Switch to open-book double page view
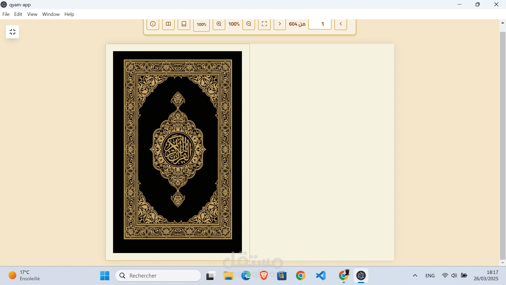Screen dimensions: 506x285 pos(168,24)
